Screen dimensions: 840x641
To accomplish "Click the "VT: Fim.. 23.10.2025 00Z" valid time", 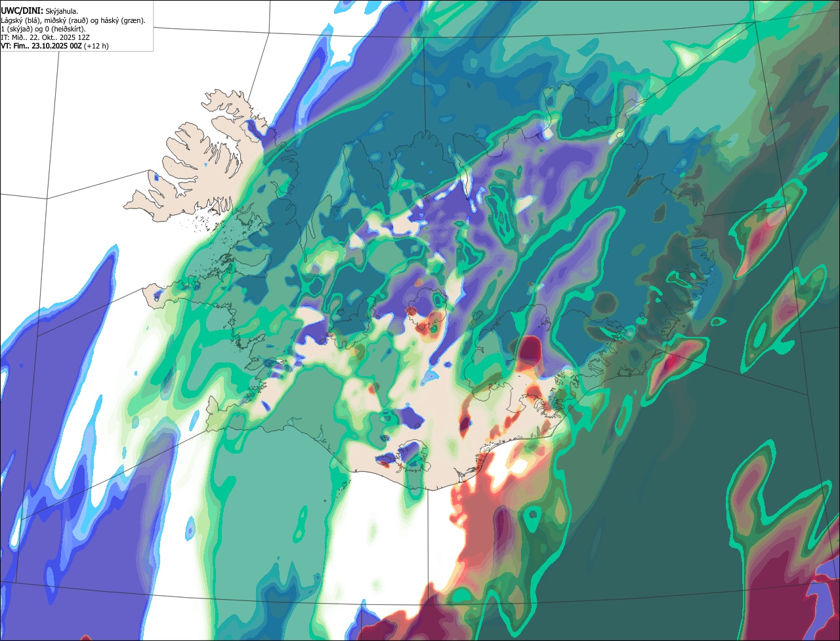I will [41, 46].
